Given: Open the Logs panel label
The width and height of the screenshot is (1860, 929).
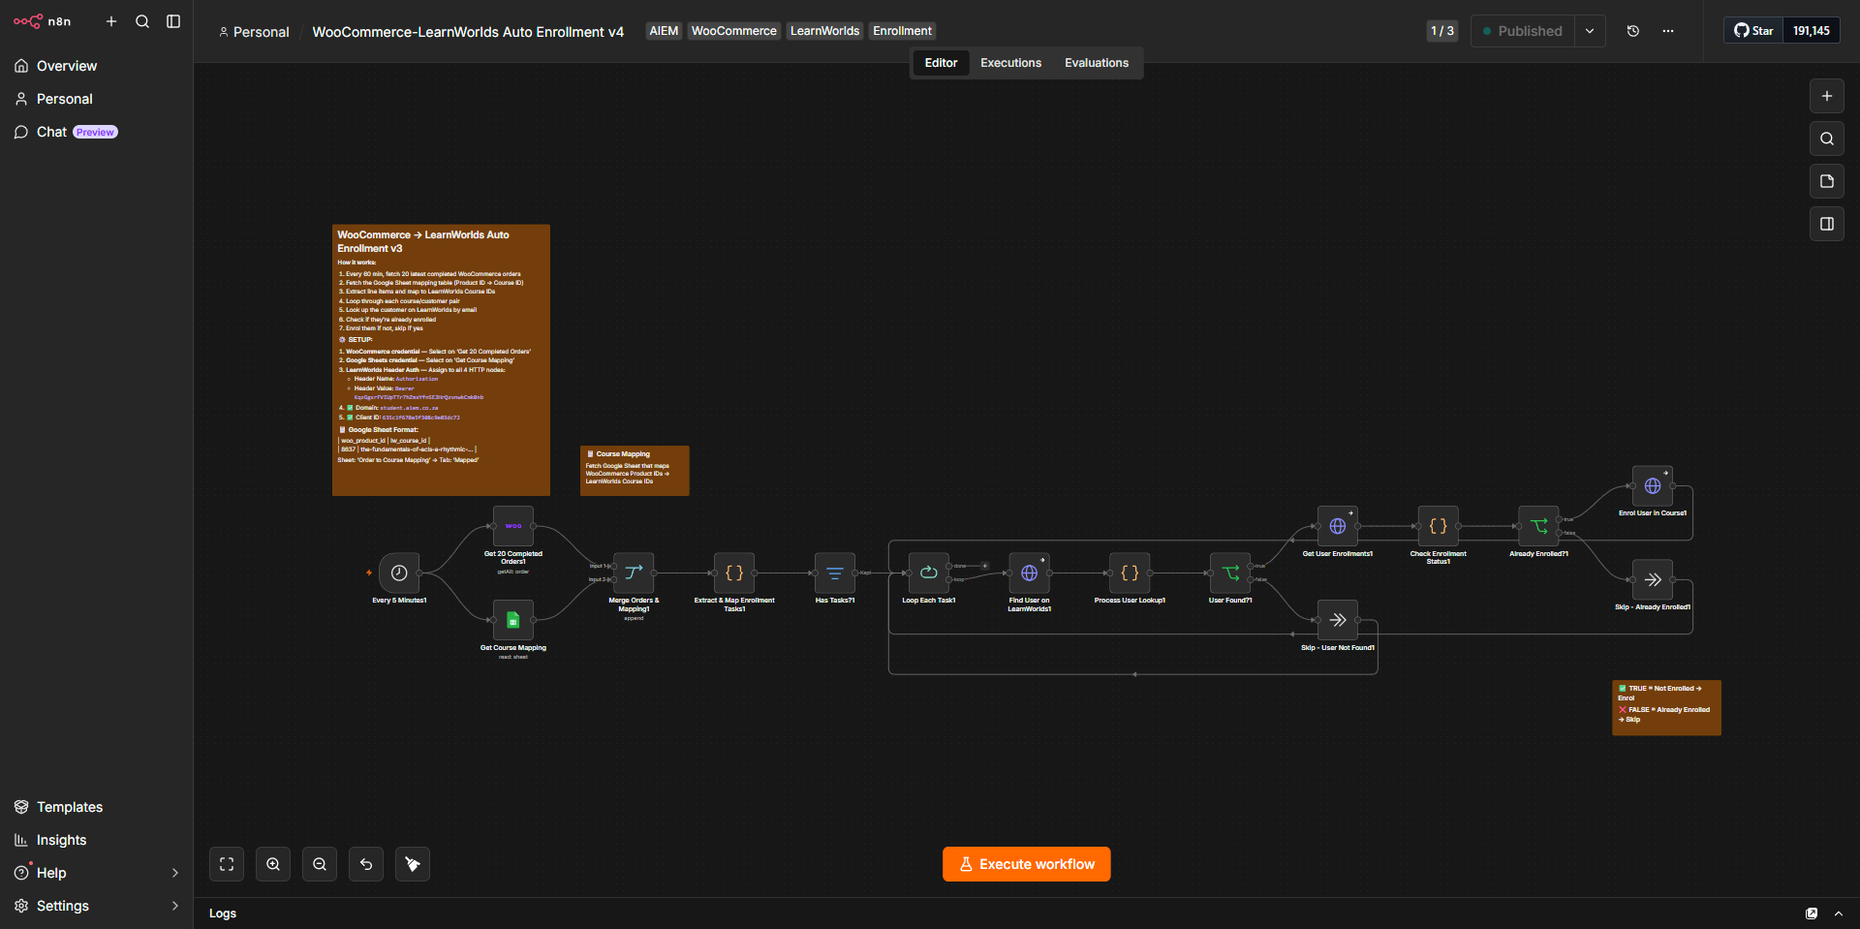Looking at the screenshot, I should (223, 914).
